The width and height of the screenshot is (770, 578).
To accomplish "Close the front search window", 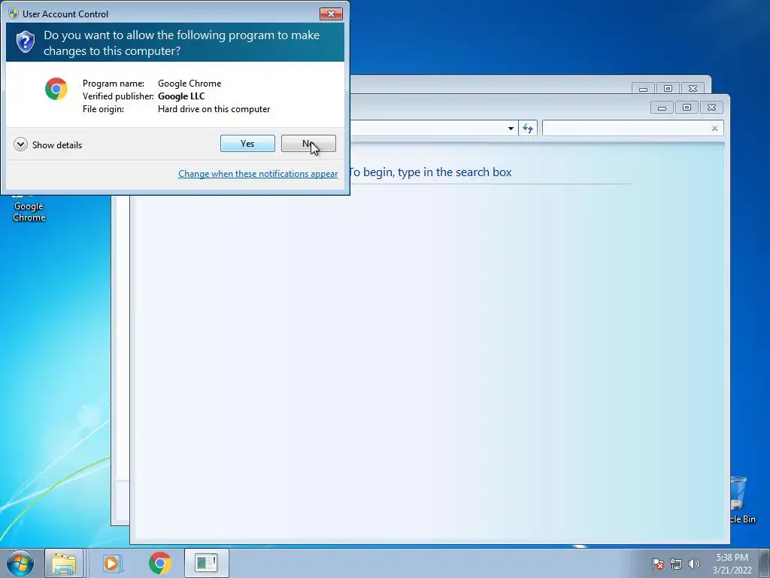I will coord(711,107).
